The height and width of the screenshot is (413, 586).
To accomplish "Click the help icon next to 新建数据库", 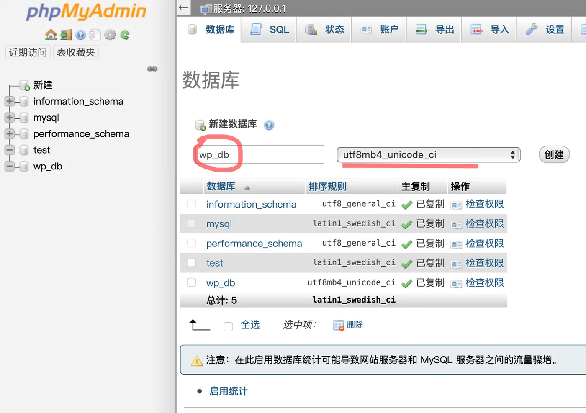I will tap(269, 125).
